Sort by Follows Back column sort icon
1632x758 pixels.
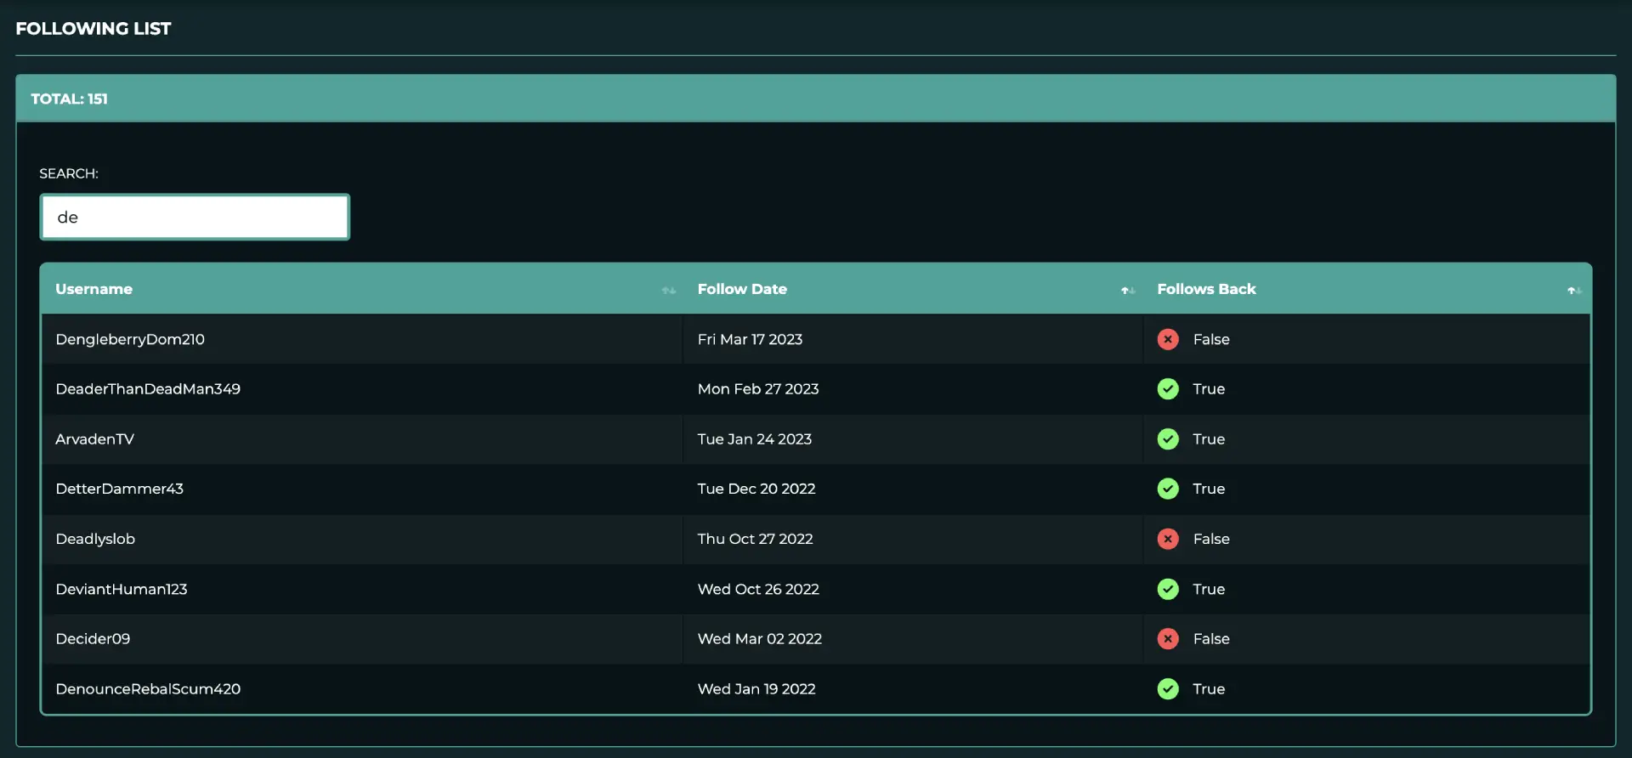tap(1574, 291)
